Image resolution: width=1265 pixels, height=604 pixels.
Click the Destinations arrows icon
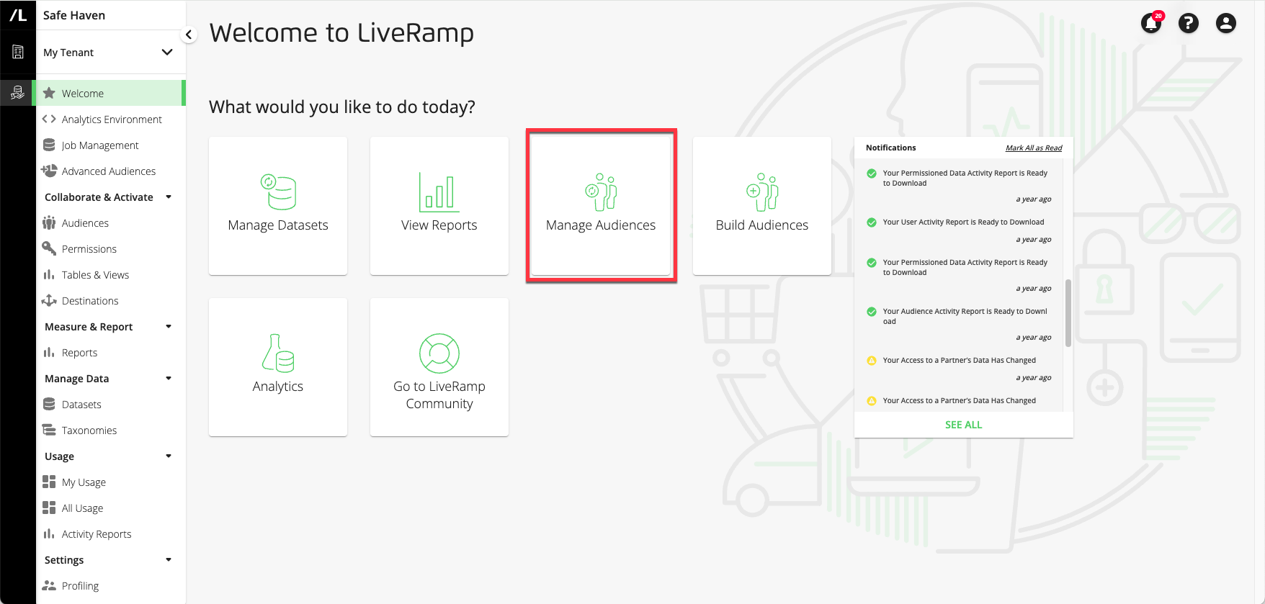[49, 300]
